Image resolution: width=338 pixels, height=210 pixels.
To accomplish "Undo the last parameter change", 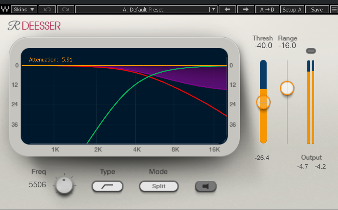I will click(47, 9).
